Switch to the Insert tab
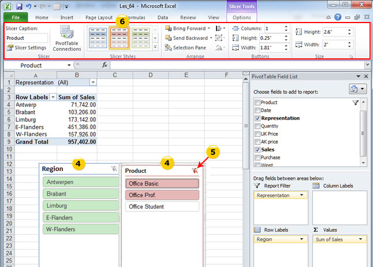373x267 pixels. click(67, 17)
